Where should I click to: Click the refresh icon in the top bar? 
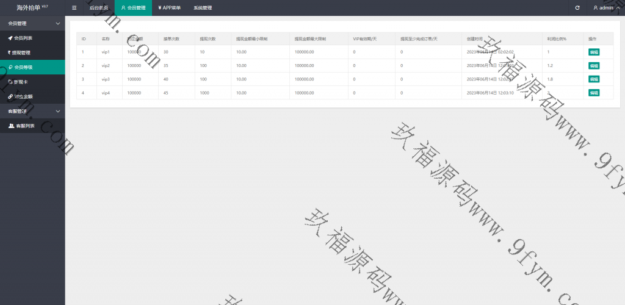[x=577, y=8]
